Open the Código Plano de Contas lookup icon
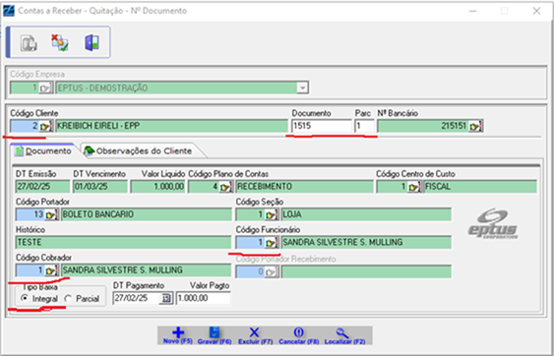The image size is (554, 356). (226, 187)
